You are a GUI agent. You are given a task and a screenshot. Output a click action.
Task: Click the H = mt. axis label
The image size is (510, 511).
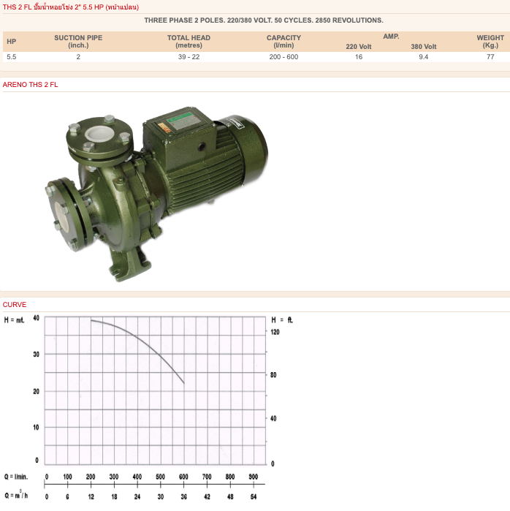pyautogui.click(x=15, y=320)
